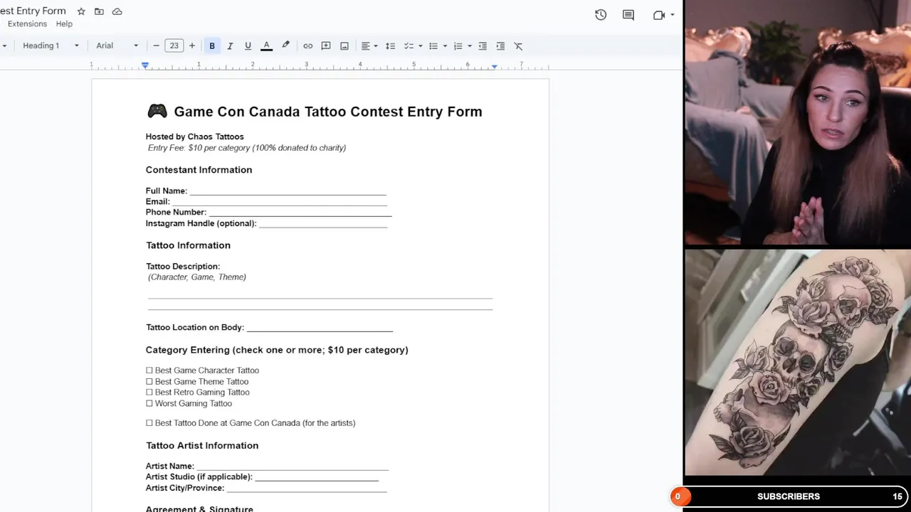Click the 'Entry Fee: $10 per category' line
The height and width of the screenshot is (512, 911).
coord(247,148)
